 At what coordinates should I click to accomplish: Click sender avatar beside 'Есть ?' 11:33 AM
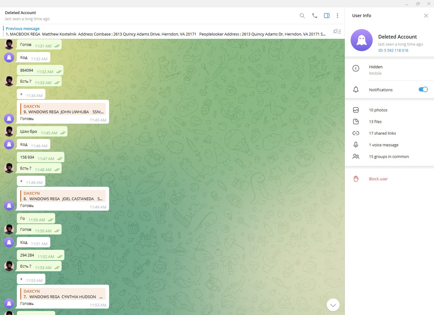pyautogui.click(x=9, y=81)
